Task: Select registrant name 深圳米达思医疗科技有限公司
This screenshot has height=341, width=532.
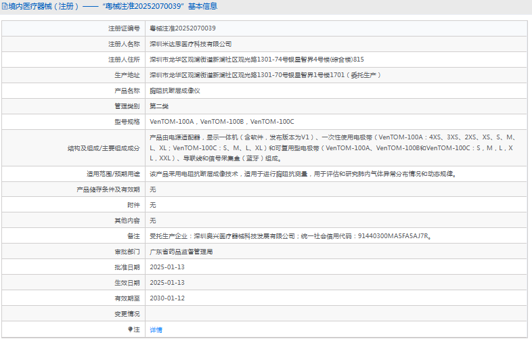Action: tap(190, 44)
